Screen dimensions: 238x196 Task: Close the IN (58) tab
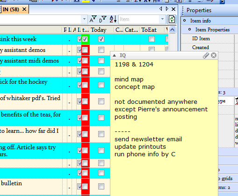click(24, 9)
